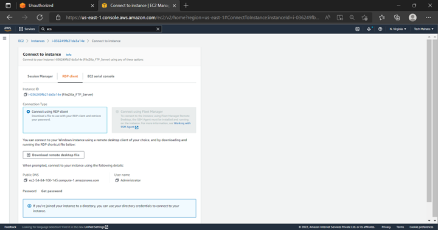Open the Unified Settings link
The image size is (438, 230).
(96, 227)
